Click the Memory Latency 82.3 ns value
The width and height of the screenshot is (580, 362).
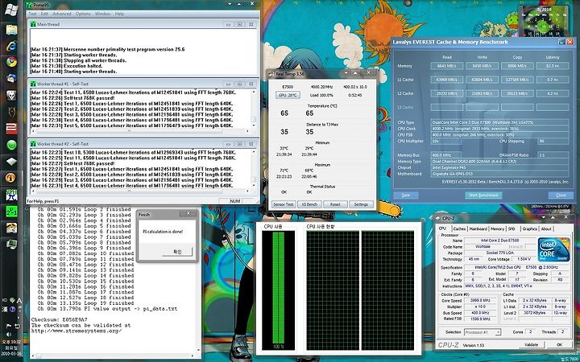click(x=553, y=66)
